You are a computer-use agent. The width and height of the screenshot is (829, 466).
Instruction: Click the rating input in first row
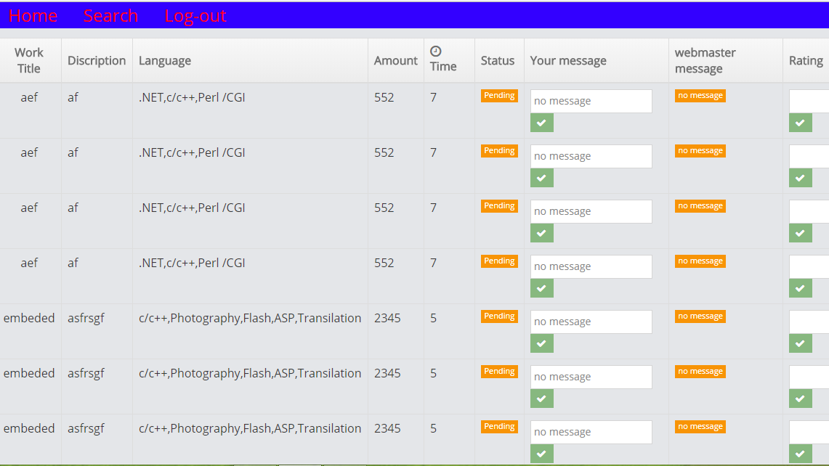[809, 102]
